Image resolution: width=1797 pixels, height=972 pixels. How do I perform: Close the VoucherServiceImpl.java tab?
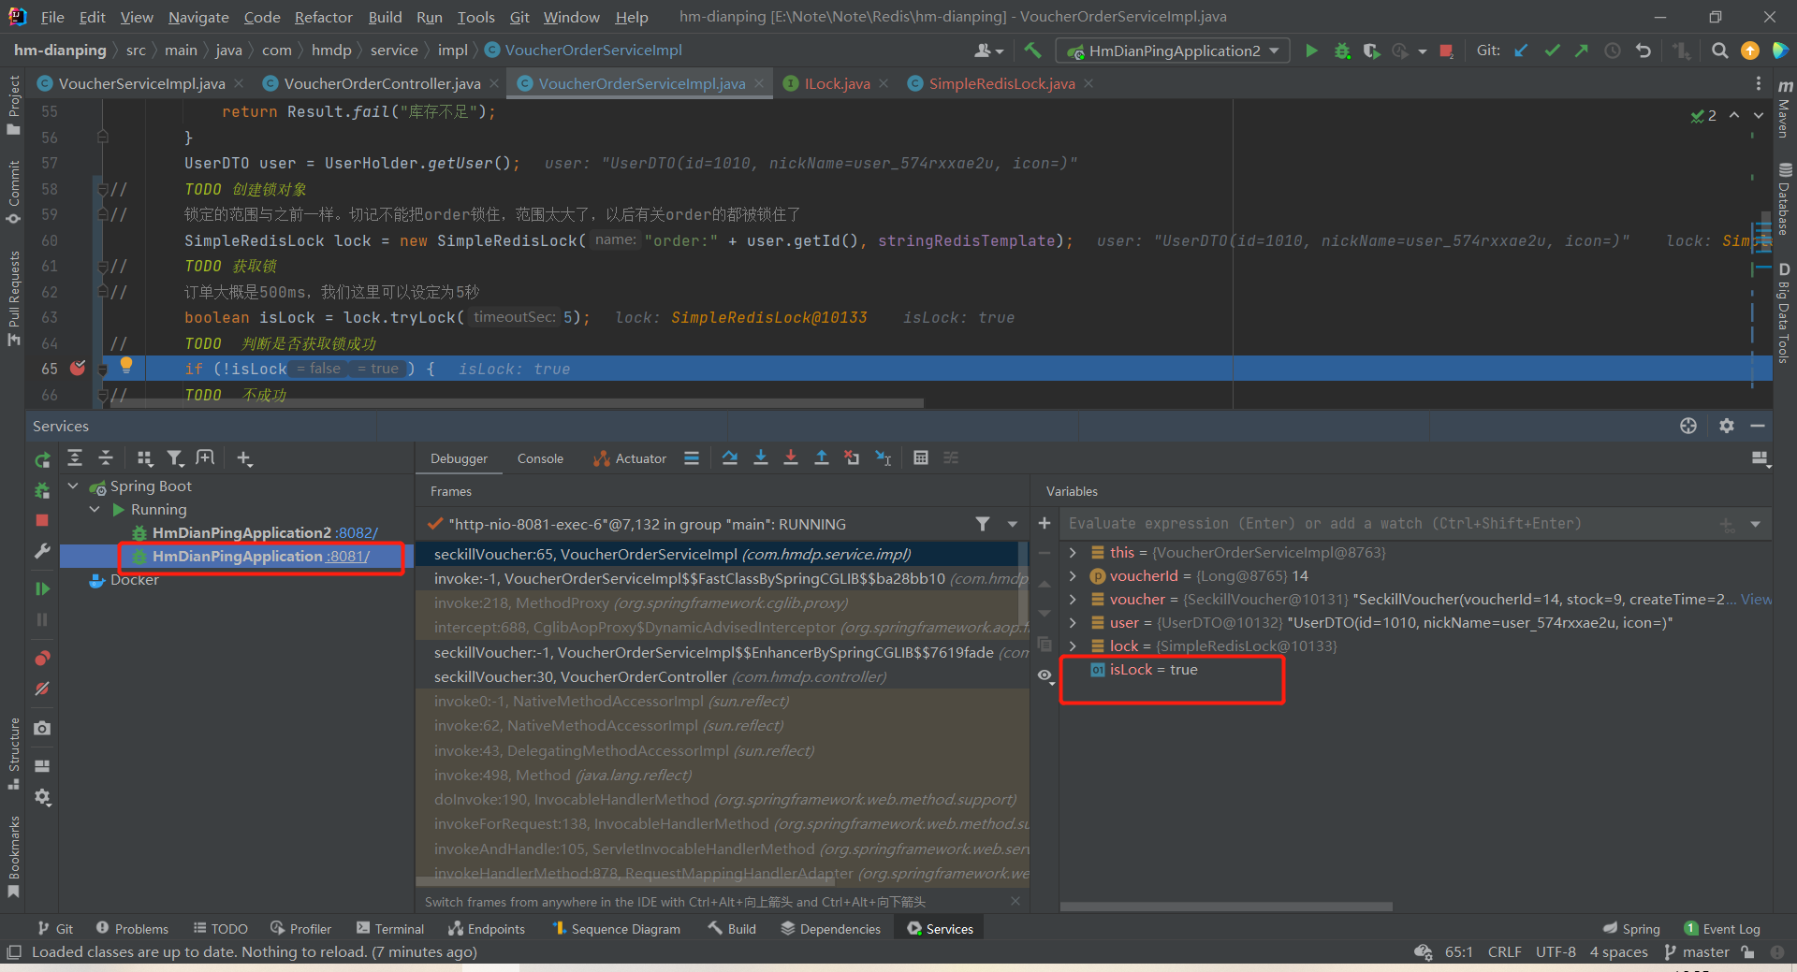[x=240, y=83]
